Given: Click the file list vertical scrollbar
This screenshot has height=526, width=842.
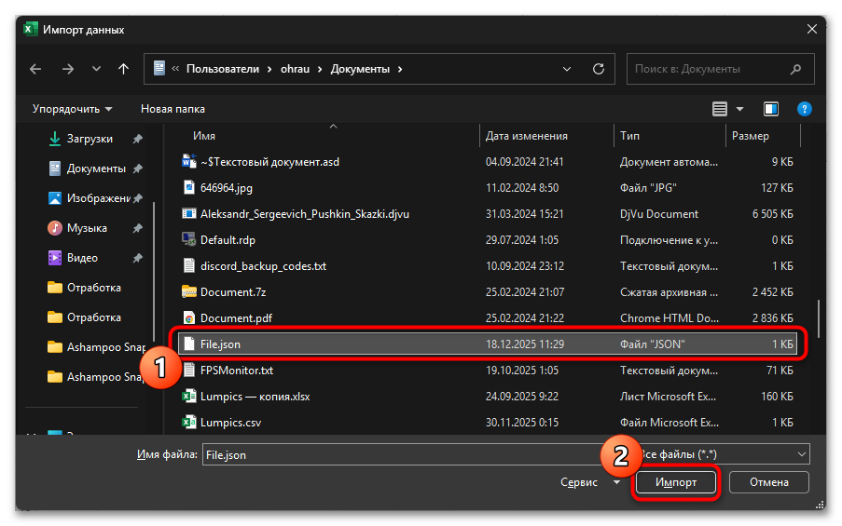Looking at the screenshot, I should tap(818, 317).
